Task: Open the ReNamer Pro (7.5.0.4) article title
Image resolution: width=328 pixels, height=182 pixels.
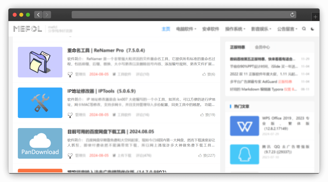Action: [x=106, y=50]
